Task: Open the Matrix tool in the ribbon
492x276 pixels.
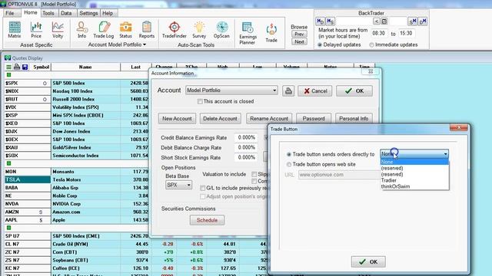Action: pos(15,30)
